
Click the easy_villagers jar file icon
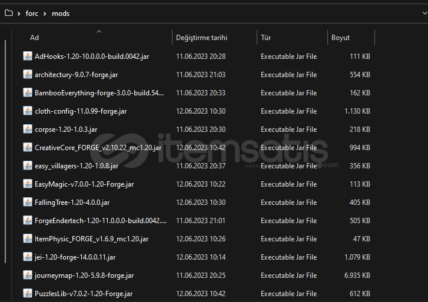coord(28,166)
